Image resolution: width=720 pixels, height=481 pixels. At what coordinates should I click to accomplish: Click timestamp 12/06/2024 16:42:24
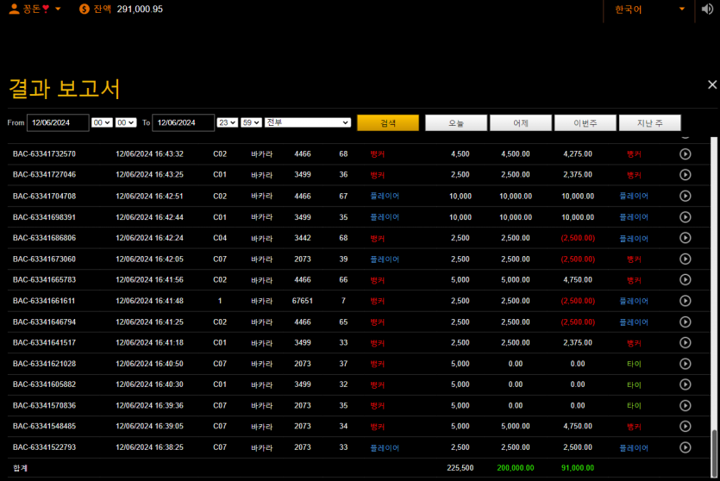(149, 238)
